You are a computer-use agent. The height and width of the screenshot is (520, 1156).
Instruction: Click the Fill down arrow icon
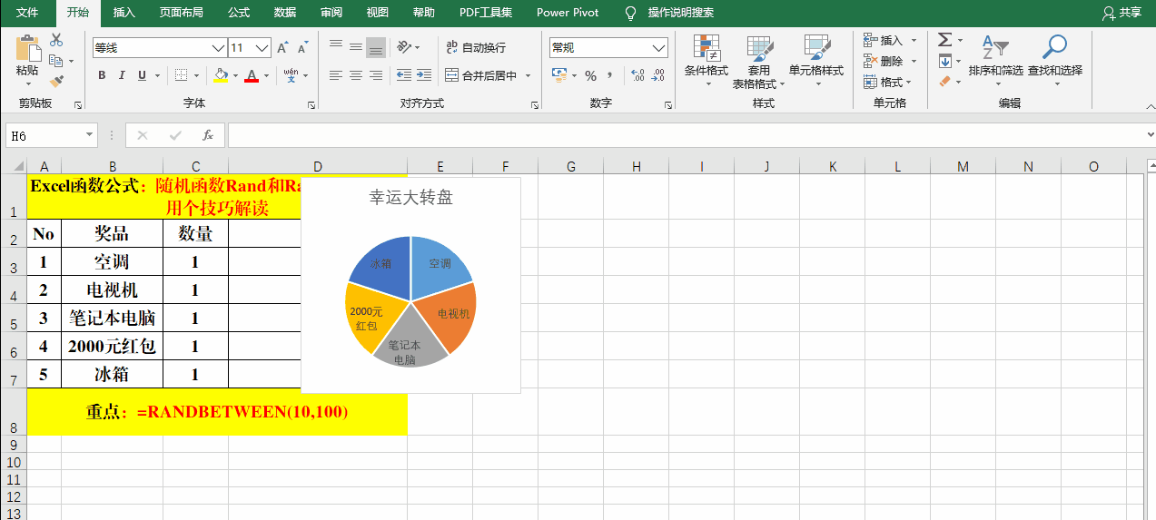[945, 61]
